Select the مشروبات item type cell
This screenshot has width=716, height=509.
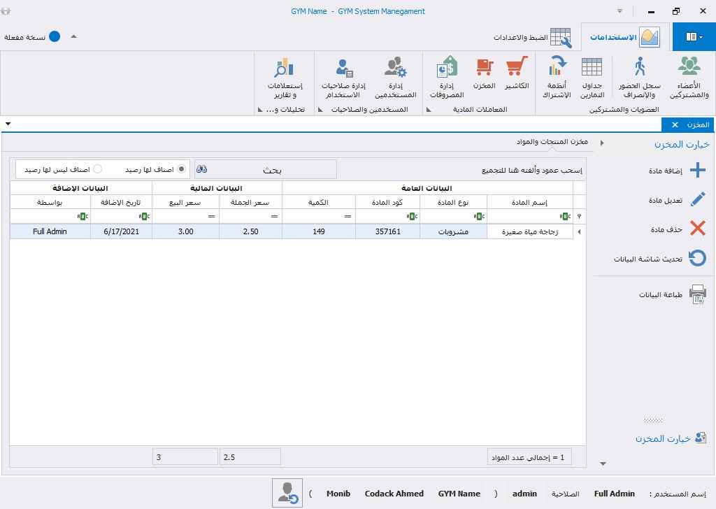point(453,232)
